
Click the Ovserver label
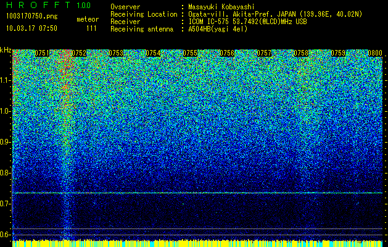(125, 7)
